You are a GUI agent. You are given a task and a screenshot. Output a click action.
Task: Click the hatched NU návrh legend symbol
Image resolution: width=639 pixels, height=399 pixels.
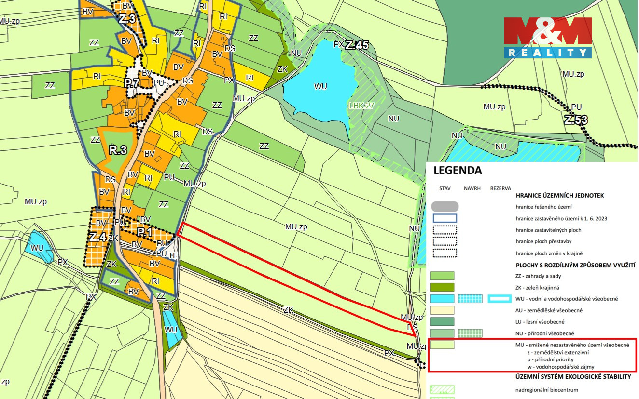click(x=470, y=333)
